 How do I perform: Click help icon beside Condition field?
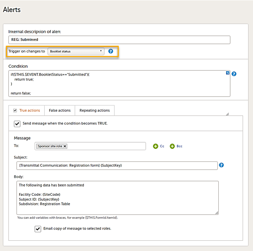pyautogui.click(x=234, y=74)
